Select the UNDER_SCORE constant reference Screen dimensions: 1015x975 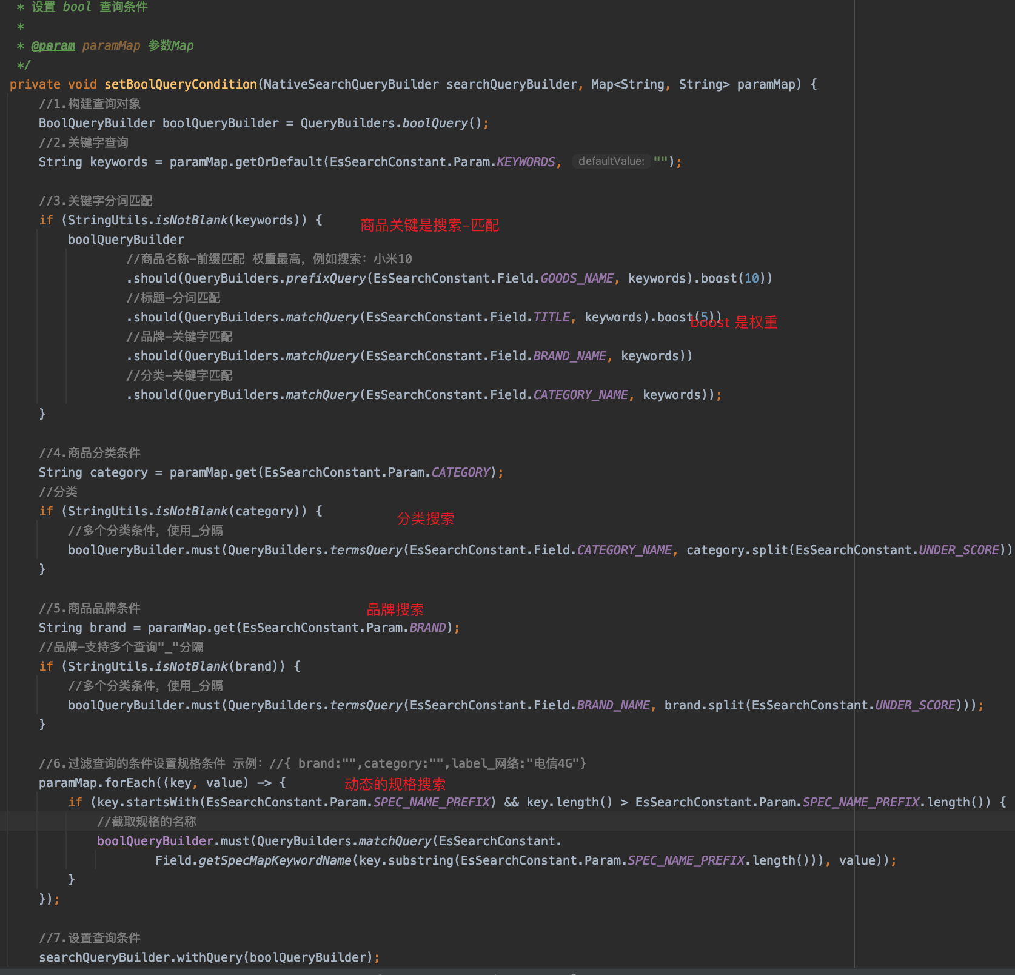(x=960, y=549)
